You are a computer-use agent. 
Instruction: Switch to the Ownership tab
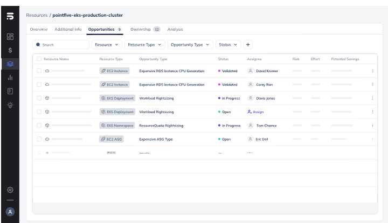coord(145,29)
